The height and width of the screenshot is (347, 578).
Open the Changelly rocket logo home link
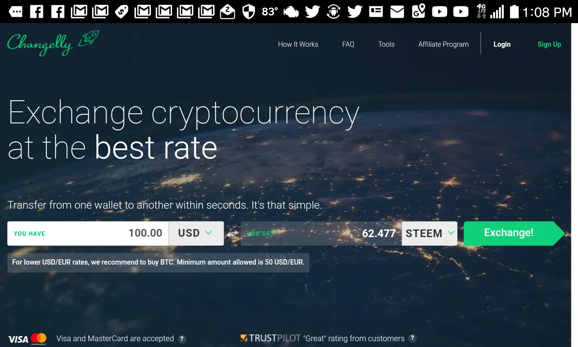pyautogui.click(x=53, y=43)
